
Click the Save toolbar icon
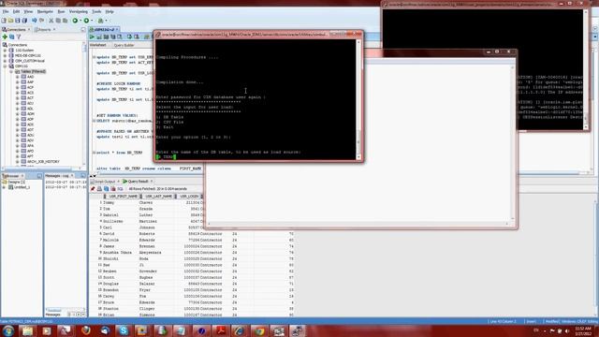click(18, 21)
